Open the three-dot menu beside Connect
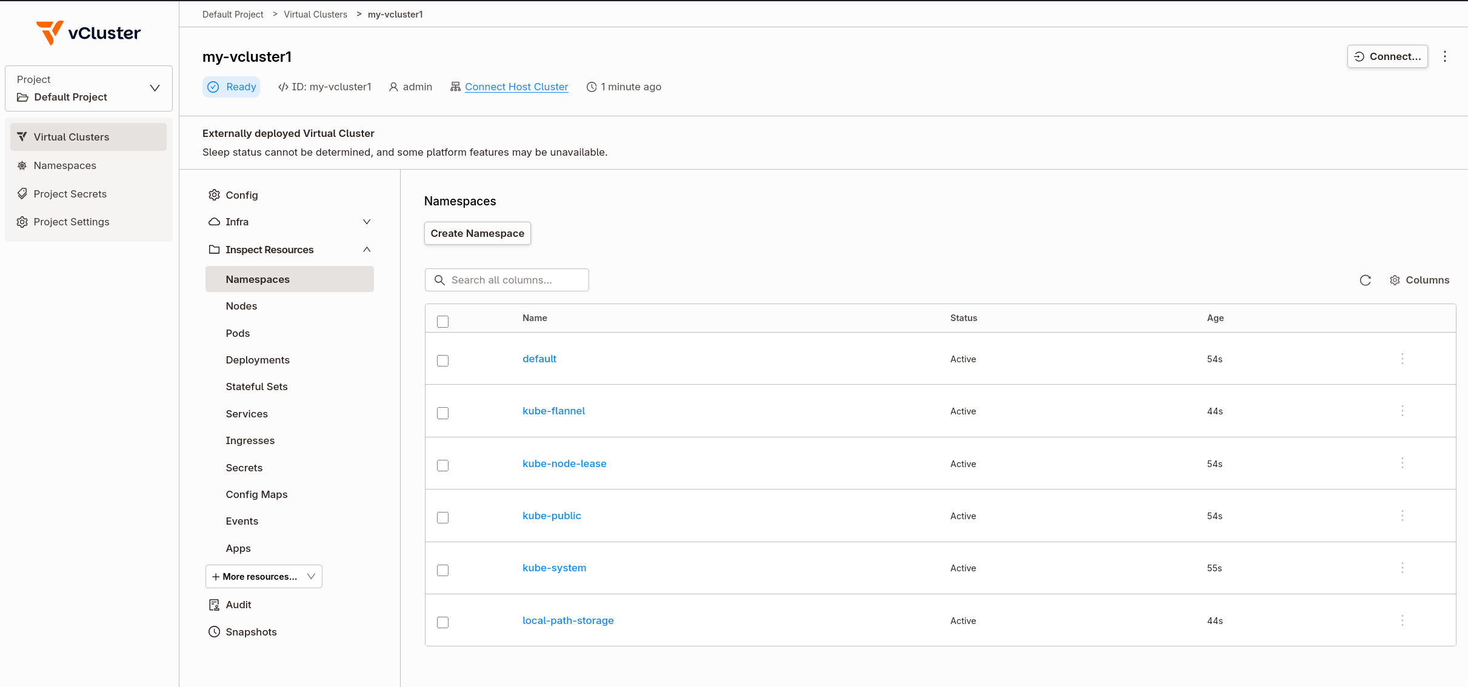This screenshot has width=1468, height=687. pyautogui.click(x=1445, y=56)
